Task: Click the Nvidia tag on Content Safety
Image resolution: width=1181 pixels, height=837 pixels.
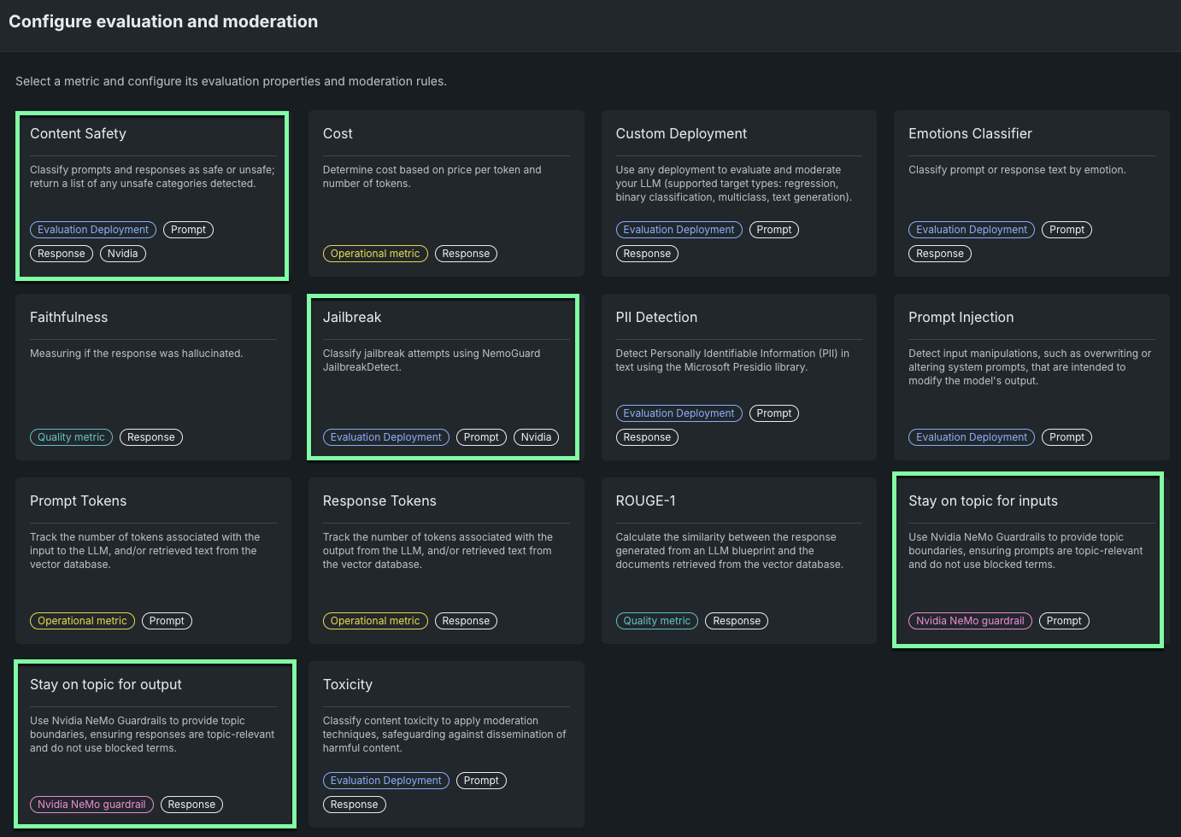Action: pyautogui.click(x=123, y=254)
